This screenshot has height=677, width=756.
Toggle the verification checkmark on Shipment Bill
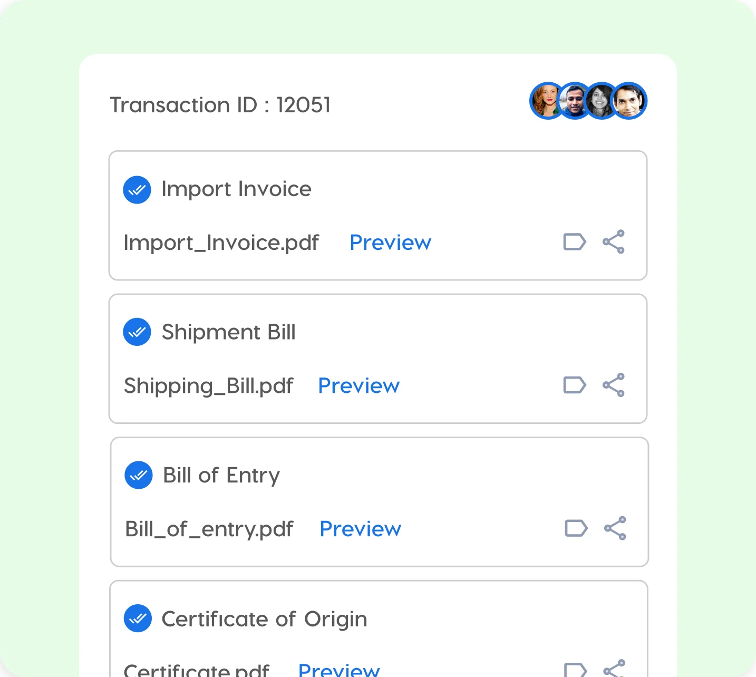click(x=137, y=332)
